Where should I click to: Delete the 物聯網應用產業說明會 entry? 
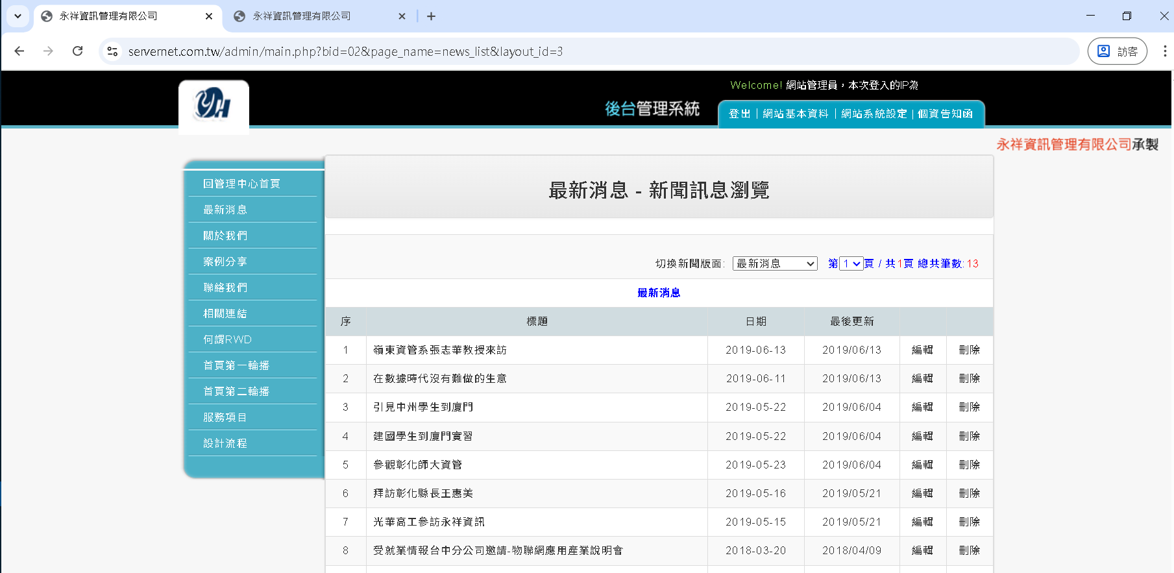click(x=970, y=550)
